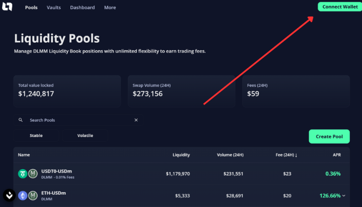Click the USDT0 token icon
This screenshot has height=207, width=362.
[22, 174]
